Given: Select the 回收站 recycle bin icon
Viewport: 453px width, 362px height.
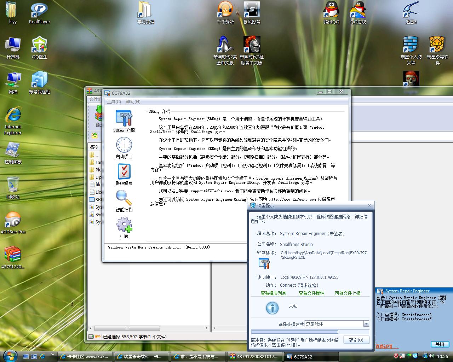Looking at the screenshot, I should [13, 188].
